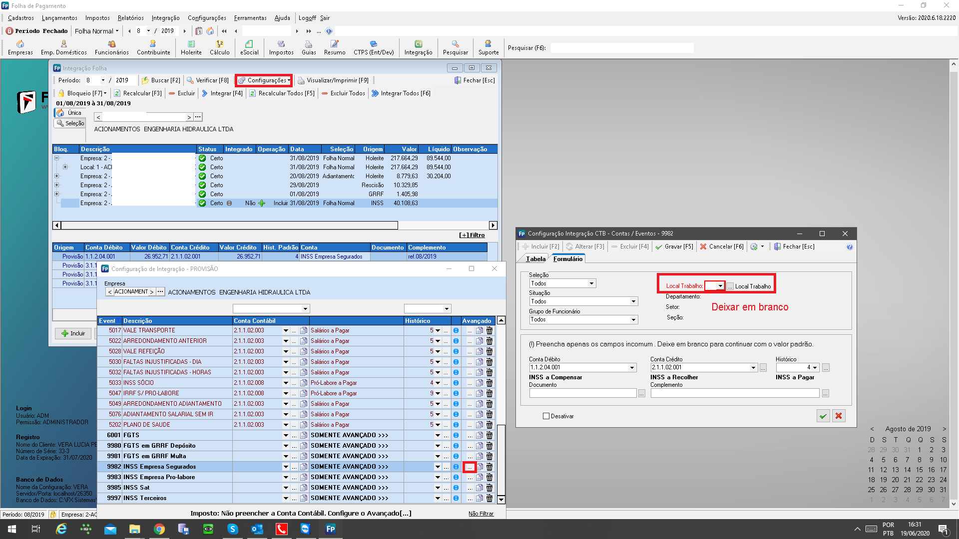Click red X cancel icon button

click(x=839, y=416)
